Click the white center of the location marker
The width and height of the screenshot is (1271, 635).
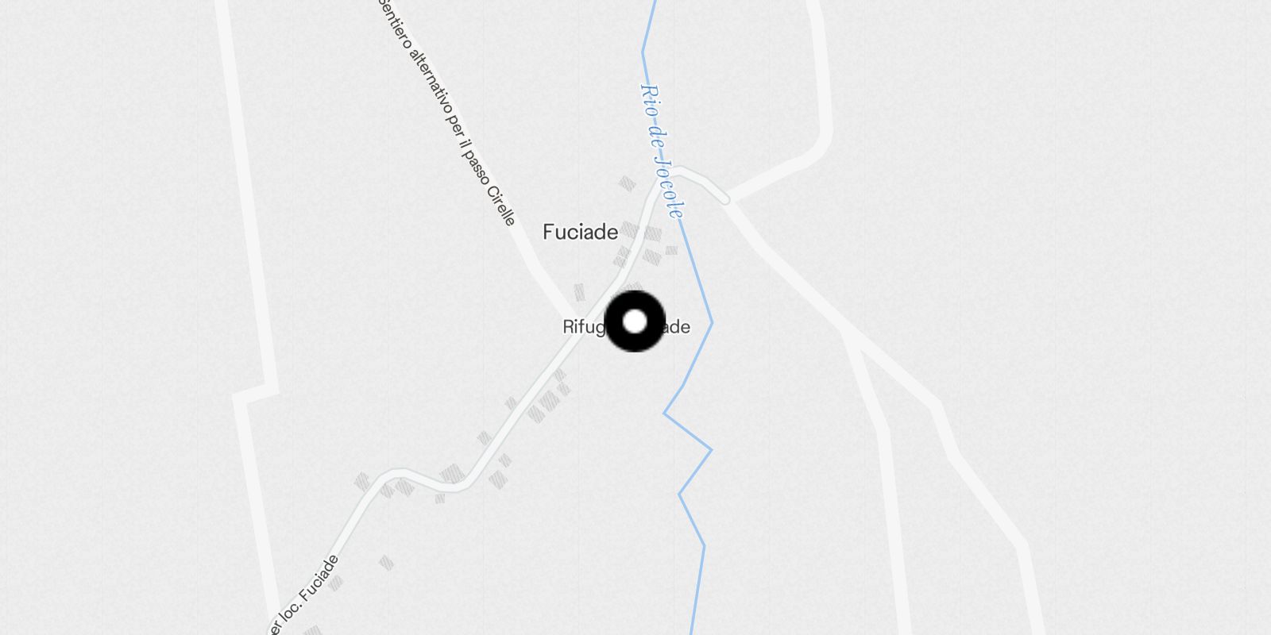pyautogui.click(x=635, y=321)
